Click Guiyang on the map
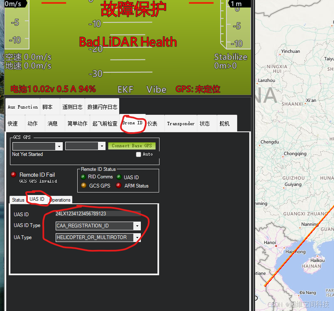This screenshot has width=334, height=311. 293,184
